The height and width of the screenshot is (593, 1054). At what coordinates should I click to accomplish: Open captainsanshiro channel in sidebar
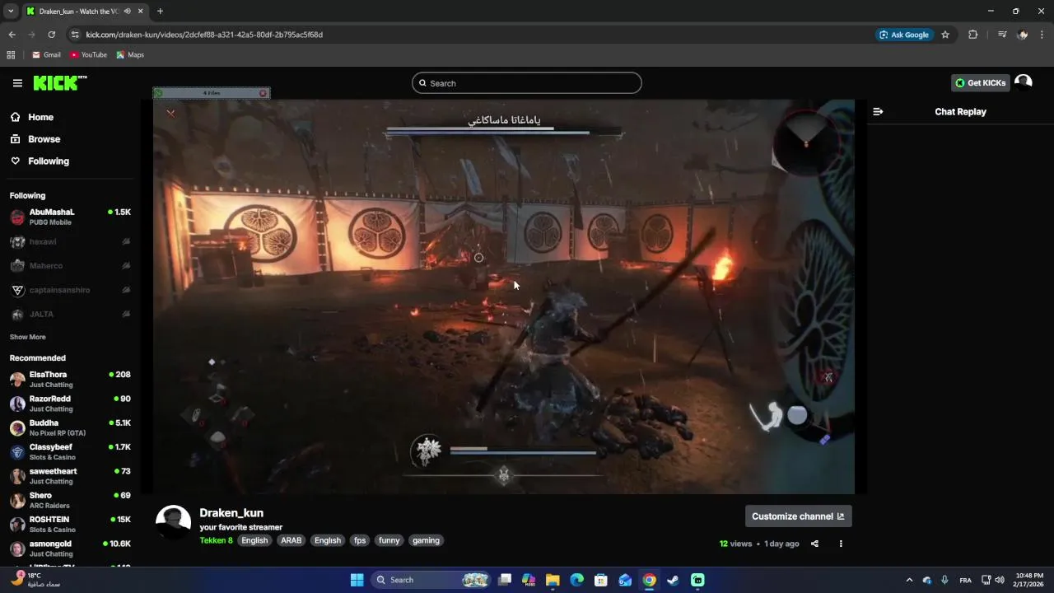click(70, 290)
